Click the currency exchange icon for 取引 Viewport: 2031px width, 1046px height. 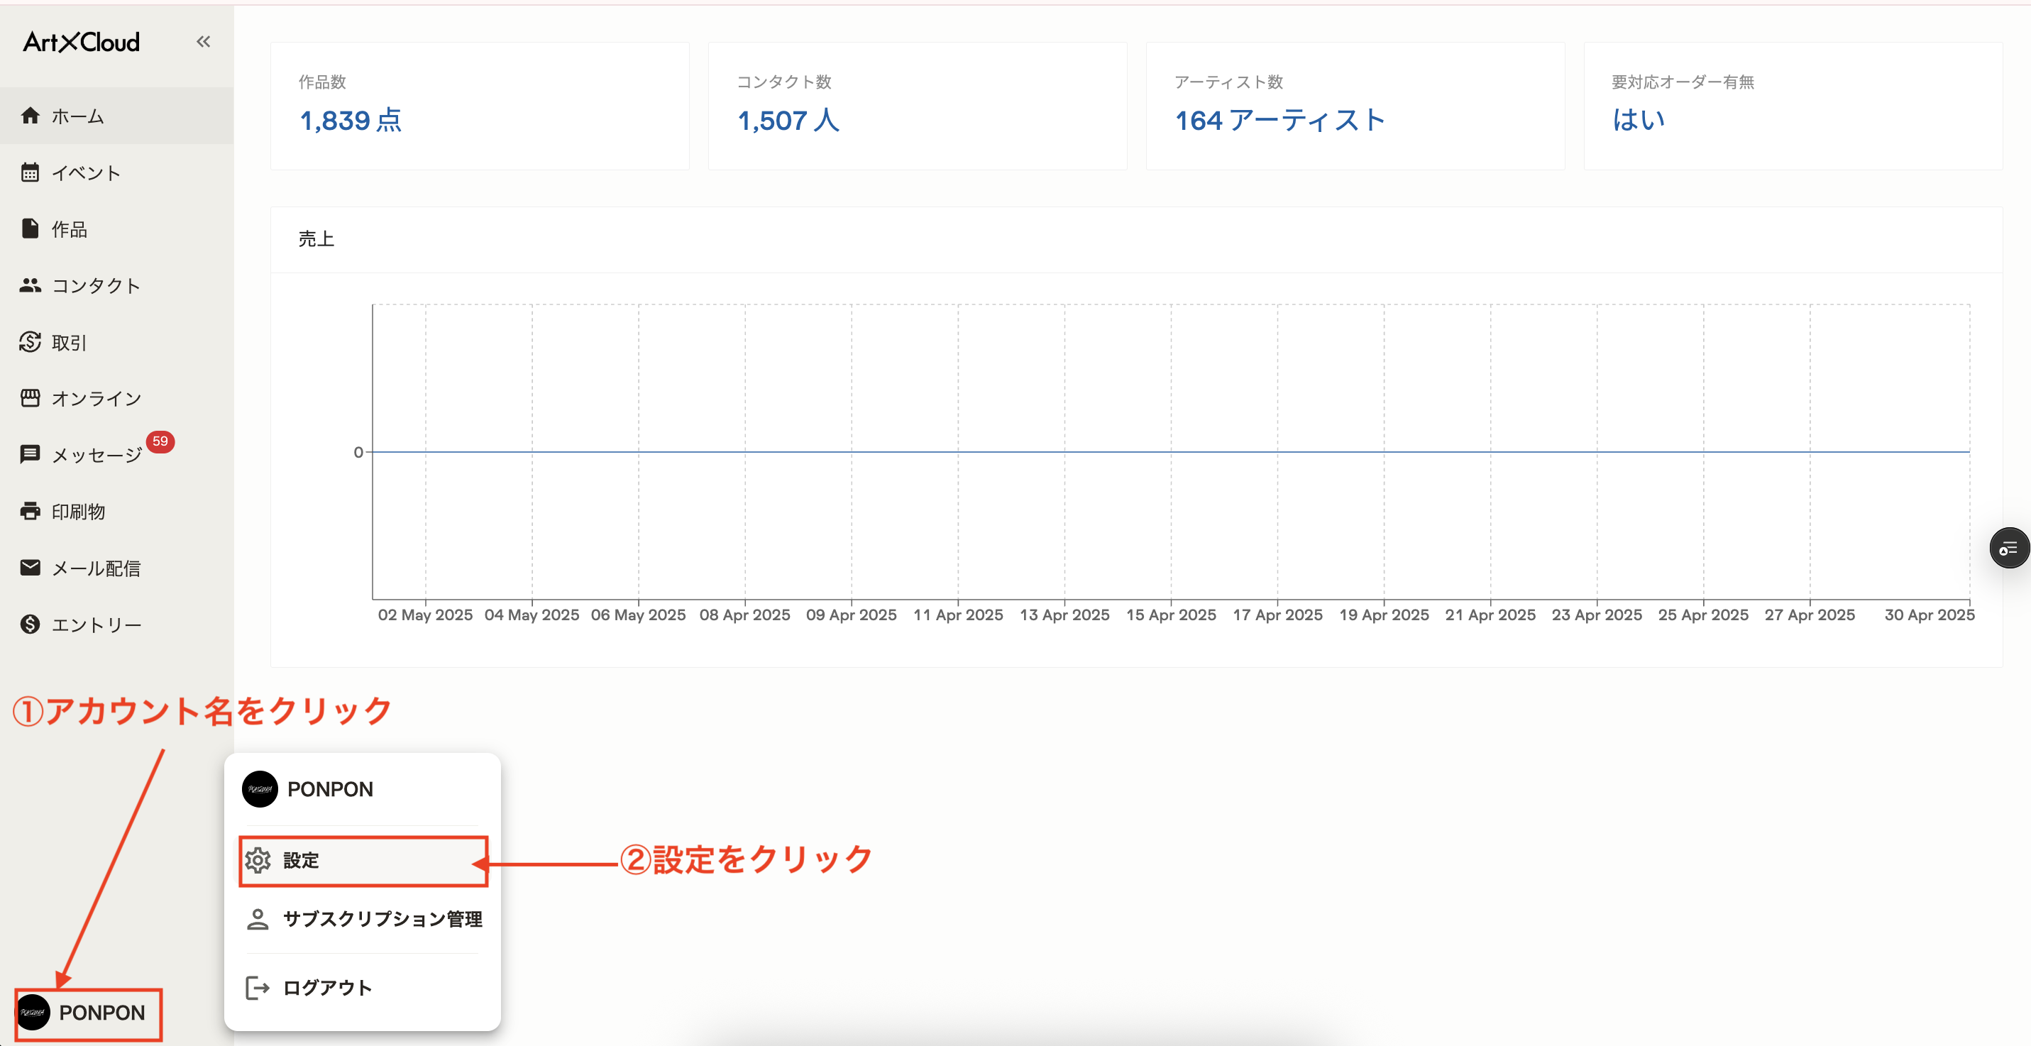pos(30,342)
